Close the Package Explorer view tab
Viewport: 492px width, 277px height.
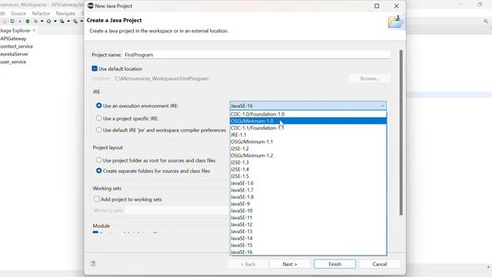point(34,31)
